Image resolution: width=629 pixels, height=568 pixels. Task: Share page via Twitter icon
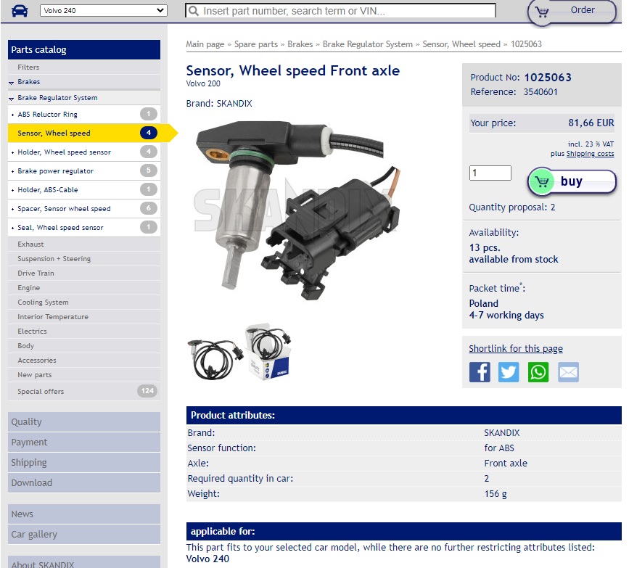[x=509, y=372]
